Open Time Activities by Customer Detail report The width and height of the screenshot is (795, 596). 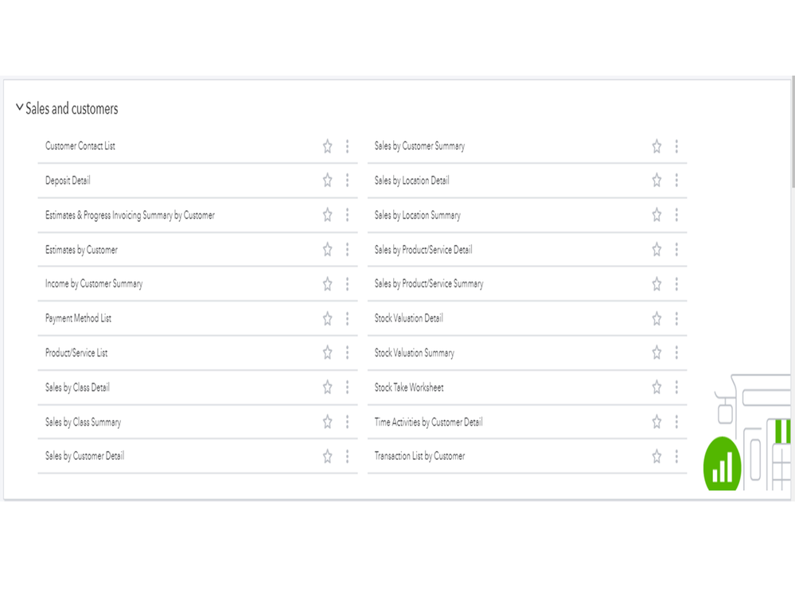point(428,422)
